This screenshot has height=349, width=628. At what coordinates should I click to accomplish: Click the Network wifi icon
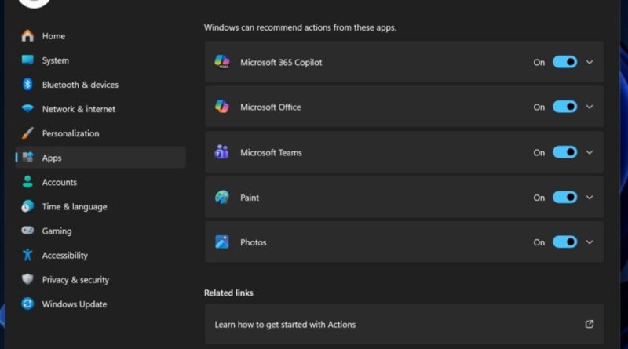[x=27, y=108]
